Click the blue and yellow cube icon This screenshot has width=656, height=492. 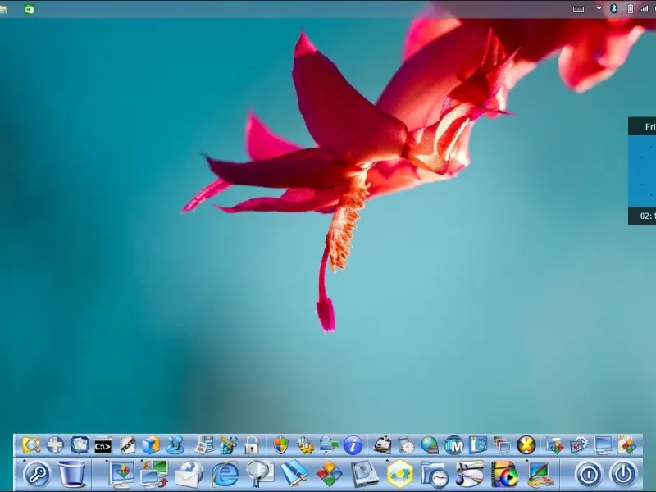click(151, 445)
